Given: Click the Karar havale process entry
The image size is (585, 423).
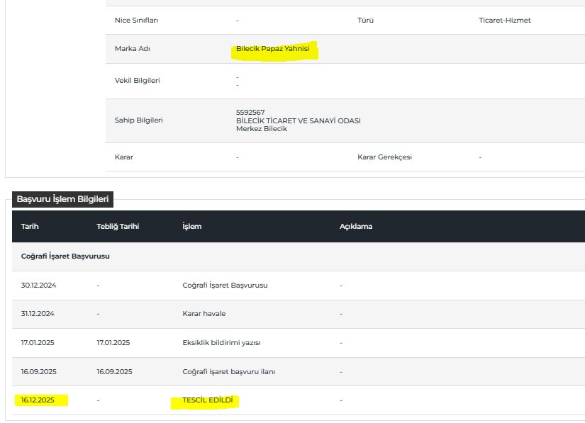Looking at the screenshot, I should click(x=204, y=314).
